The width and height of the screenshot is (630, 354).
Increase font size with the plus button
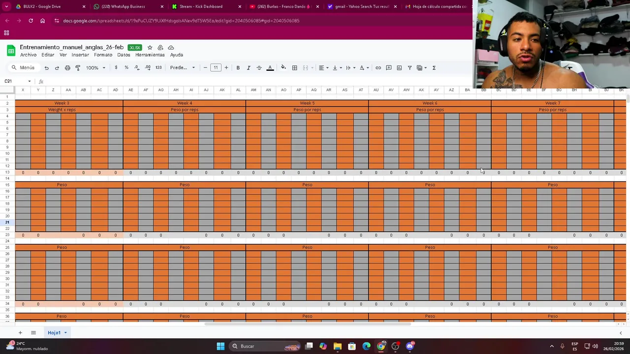[226, 68]
